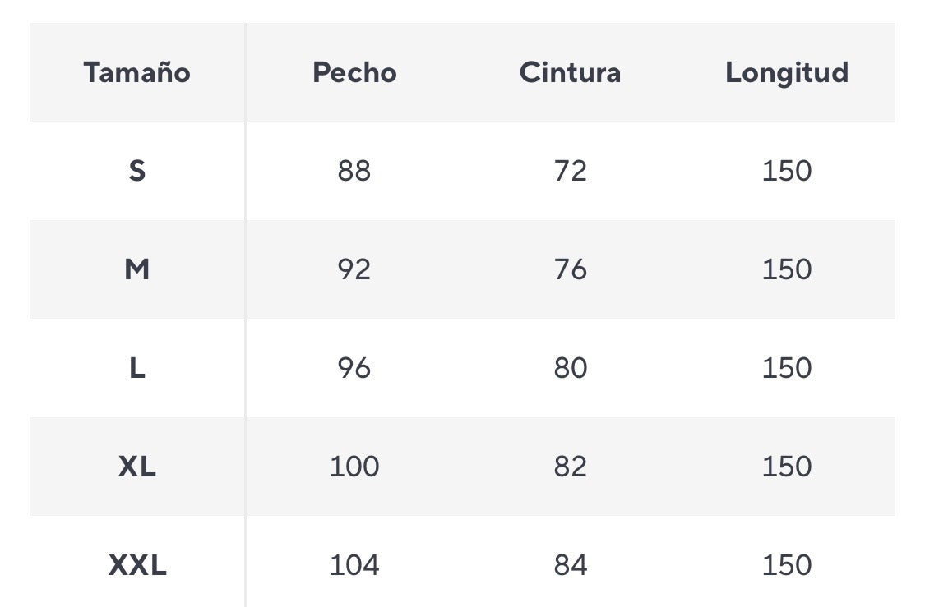Select the chest value 92
Image resolution: width=925 pixels, height=607 pixels.
point(354,269)
